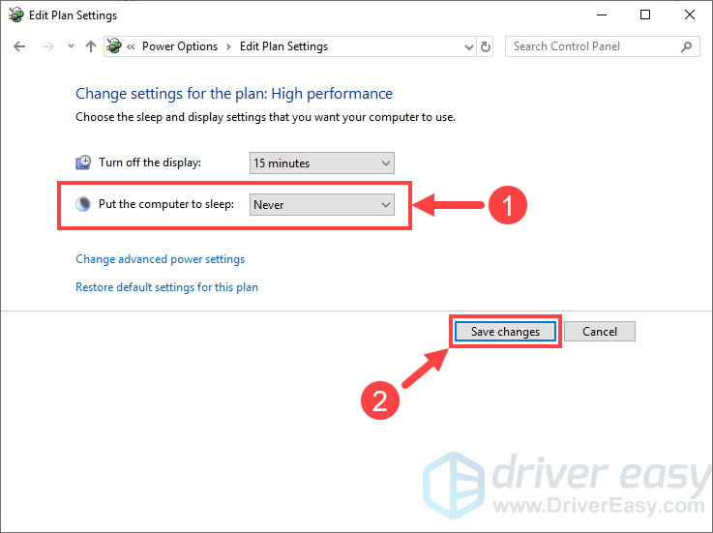Open the Turn off the display dropdown
This screenshot has width=713, height=533.
(x=321, y=163)
